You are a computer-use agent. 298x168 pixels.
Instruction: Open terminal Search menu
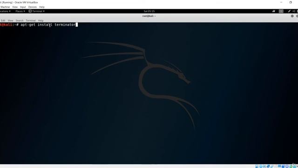pos(20,21)
